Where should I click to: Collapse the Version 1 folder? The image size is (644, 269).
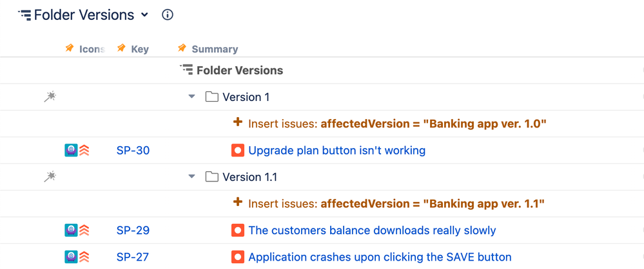click(191, 97)
